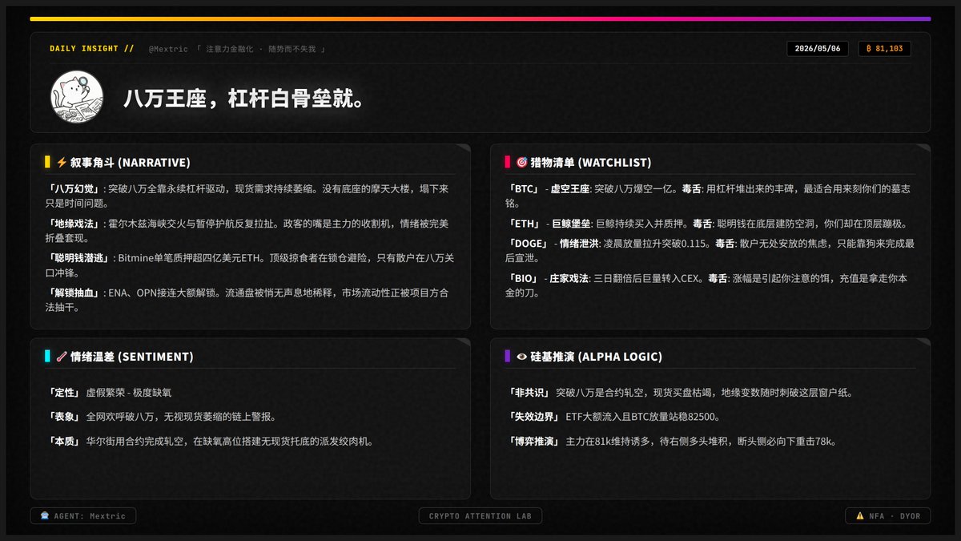Screen dimensions: 961x541
Task: Click the 81,103 price badge
Action: [884, 49]
